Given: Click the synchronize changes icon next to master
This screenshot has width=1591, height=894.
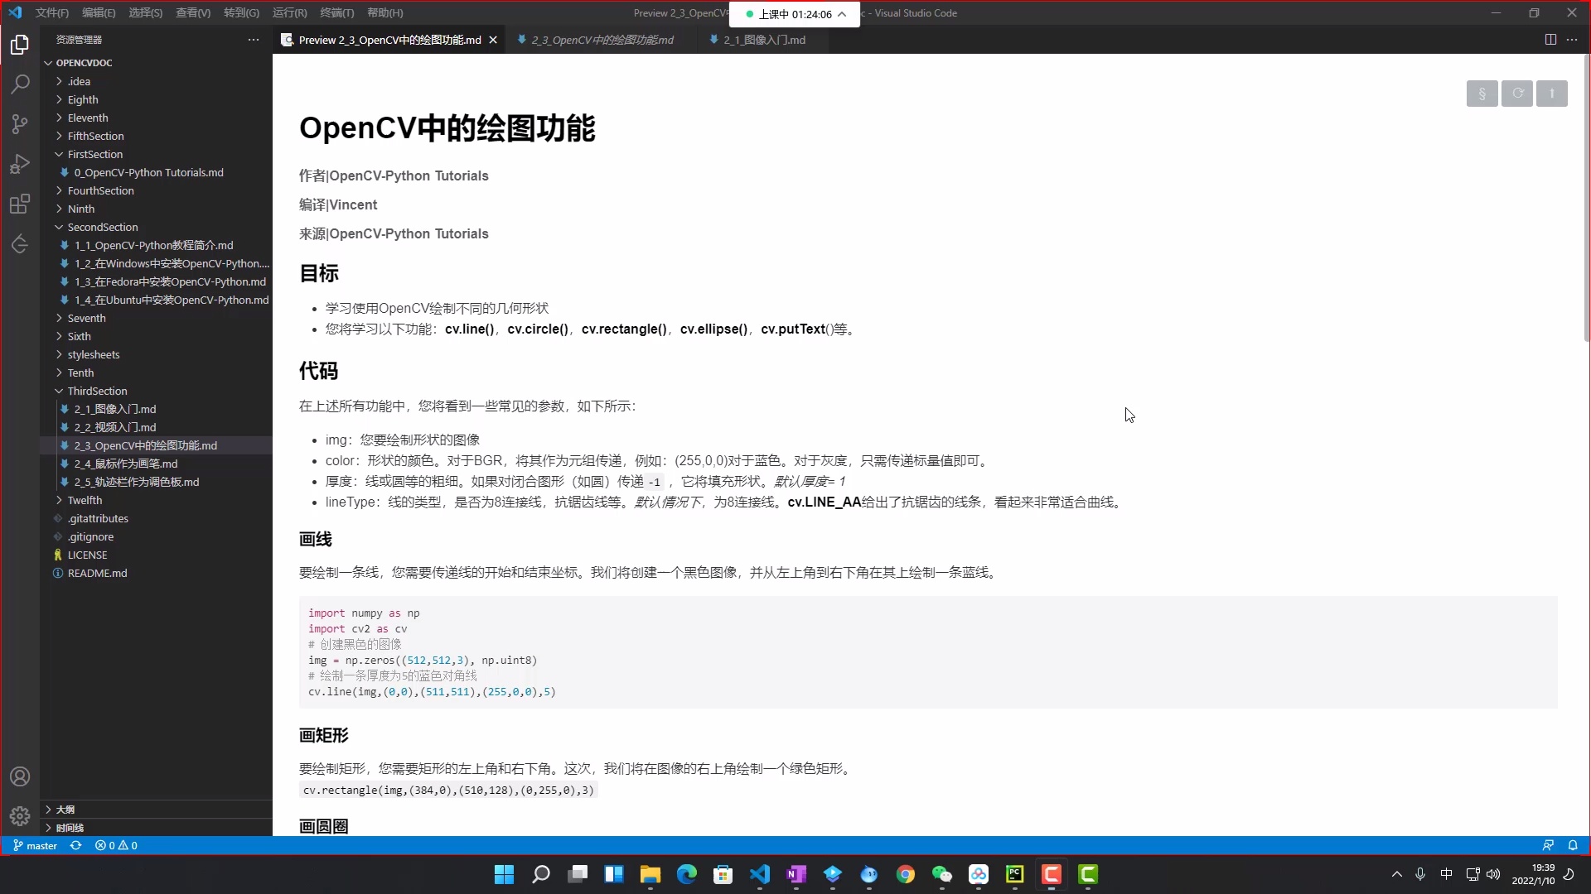Looking at the screenshot, I should 75,845.
